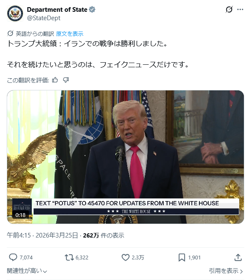
Task: Click the verified badge beside Department of State
Action: pos(92,10)
